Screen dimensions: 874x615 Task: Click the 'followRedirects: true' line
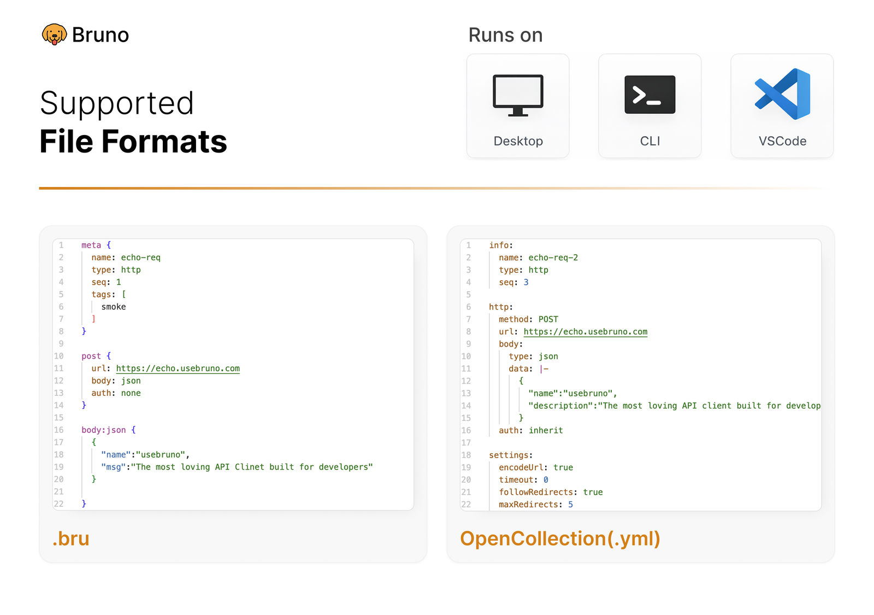pos(551,493)
